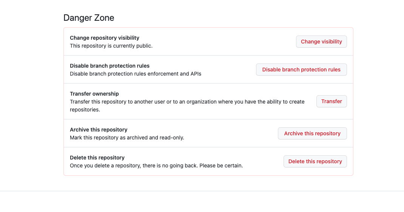This screenshot has width=404, height=212.
Task: Click the 'Change repository visibility' row title
Action: 105,38
